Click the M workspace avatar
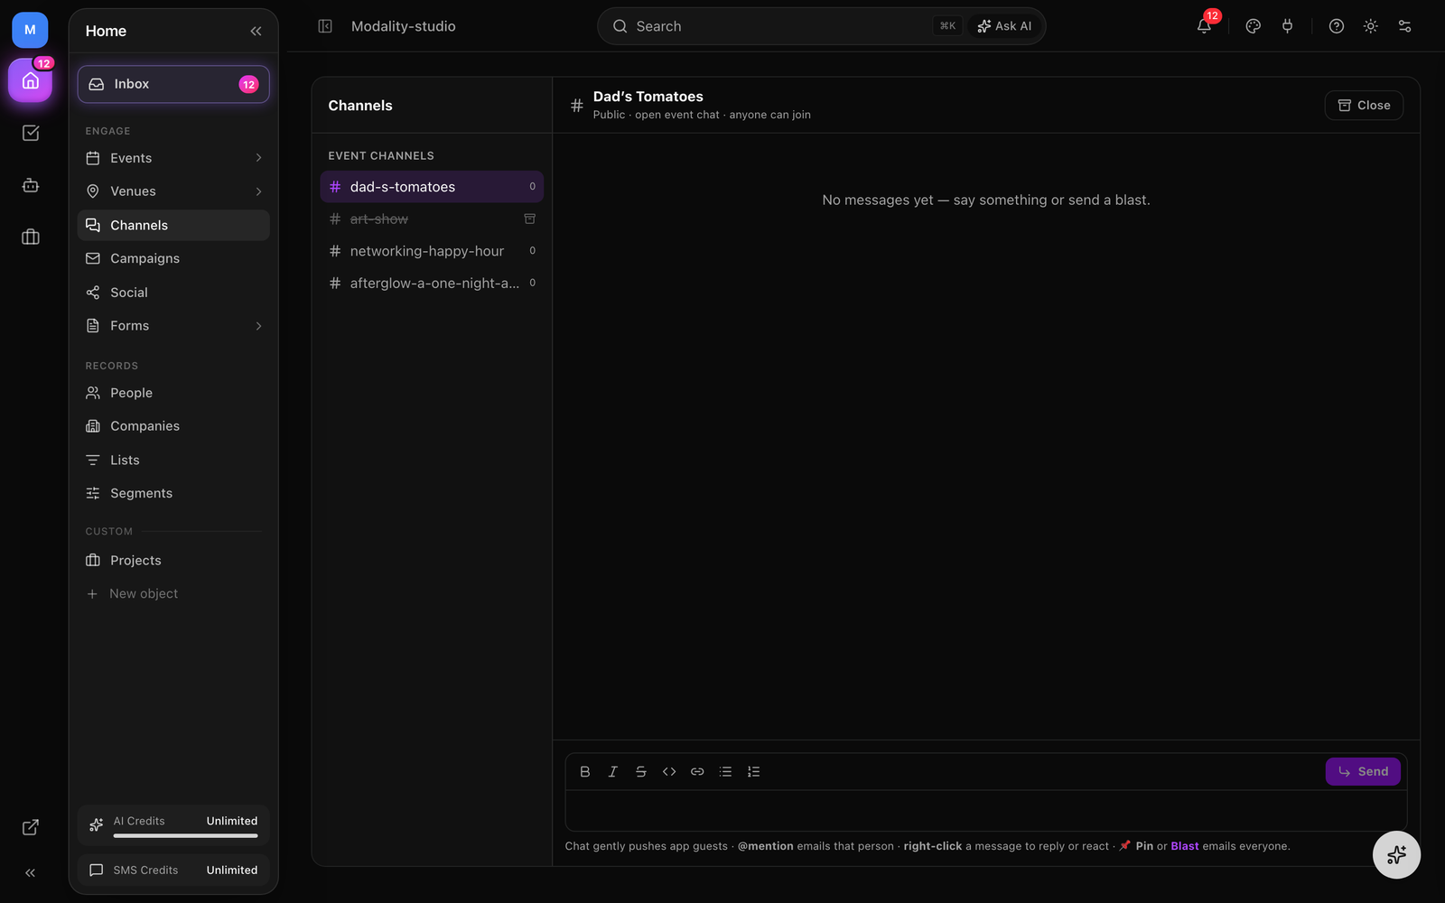 pos(30,30)
